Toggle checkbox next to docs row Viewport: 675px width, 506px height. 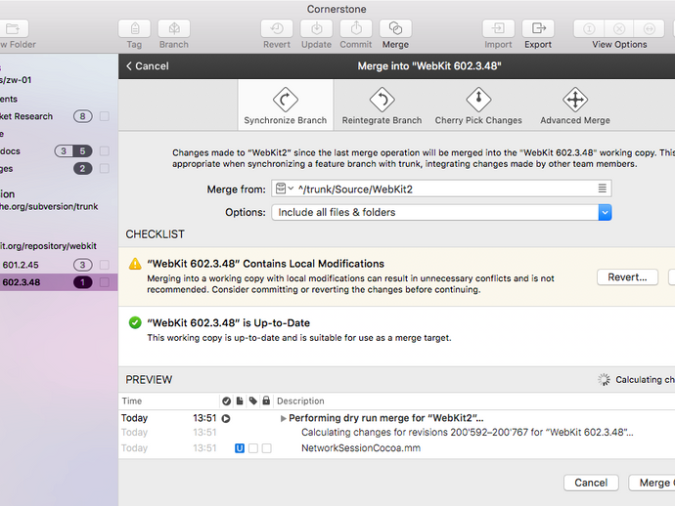[104, 150]
